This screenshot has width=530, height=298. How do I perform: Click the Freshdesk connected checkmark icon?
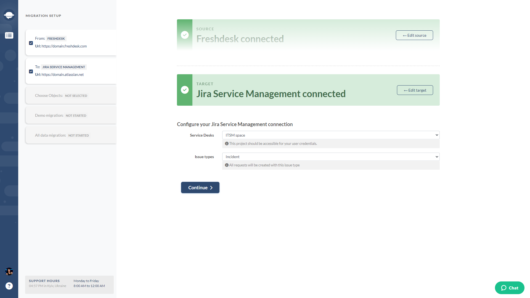(185, 35)
